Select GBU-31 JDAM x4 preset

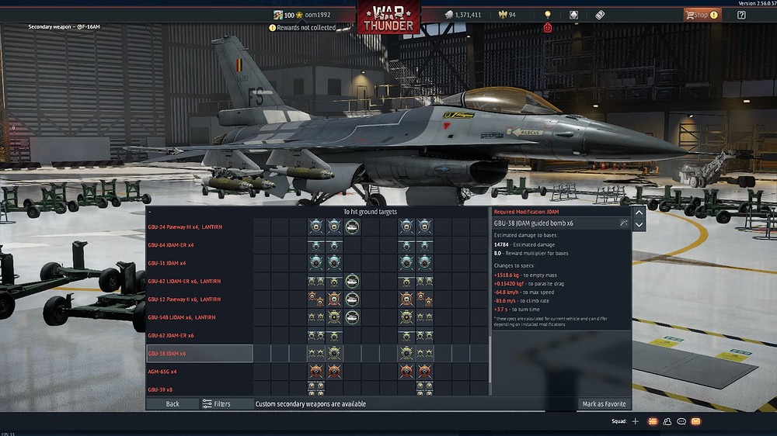200,263
